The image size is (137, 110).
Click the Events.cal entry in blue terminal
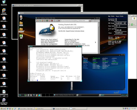point(115,64)
